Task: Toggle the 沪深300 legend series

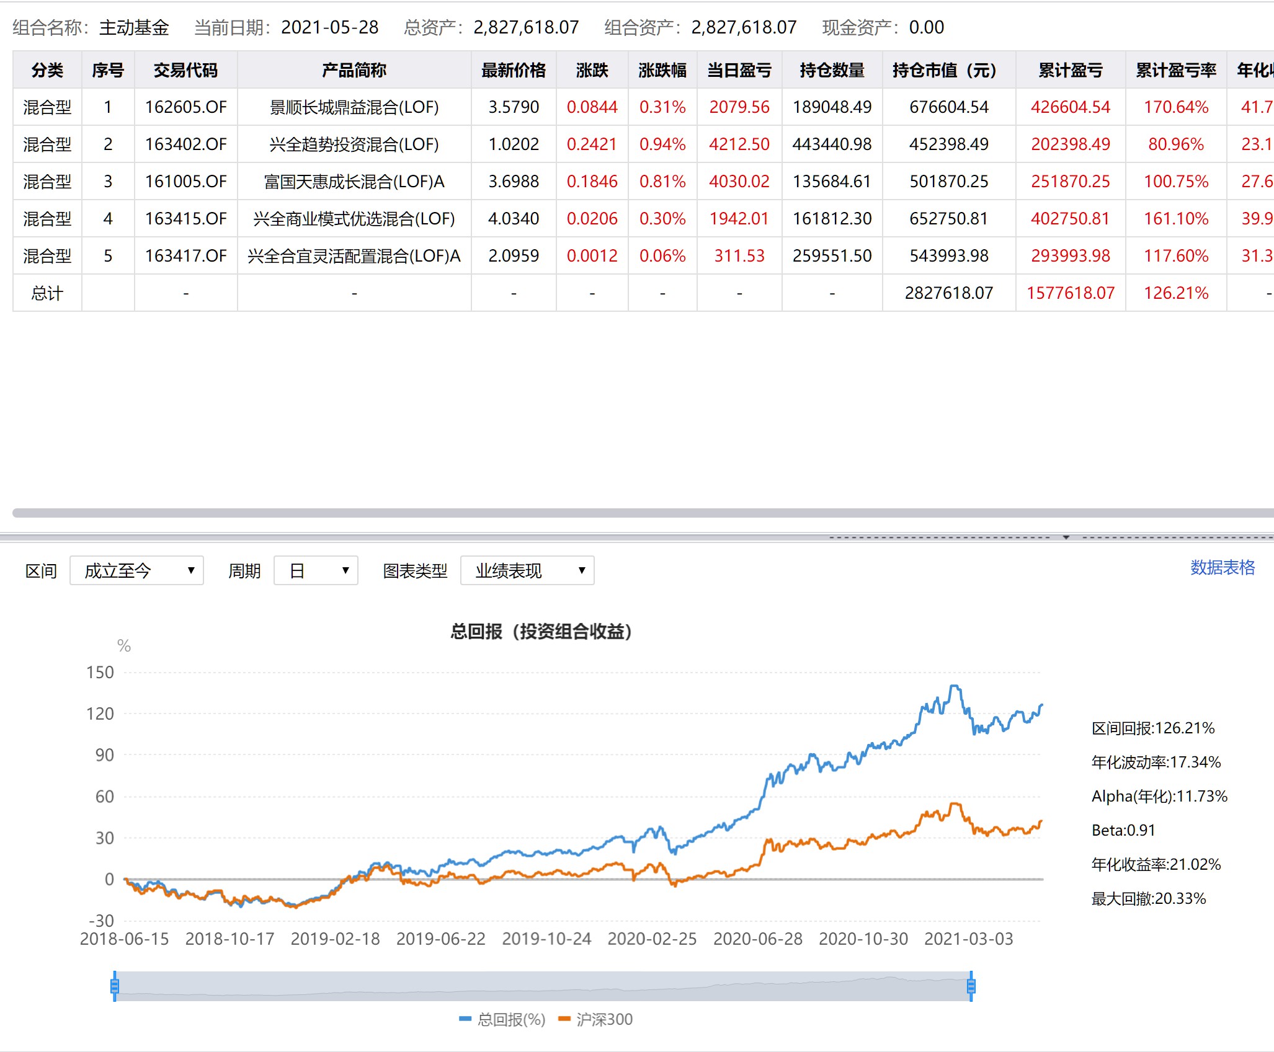Action: point(595,1019)
